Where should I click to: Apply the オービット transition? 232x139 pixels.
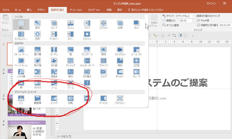(x=103, y=100)
